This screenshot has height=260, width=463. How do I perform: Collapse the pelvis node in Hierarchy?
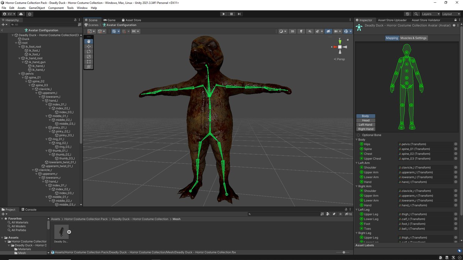(x=19, y=74)
